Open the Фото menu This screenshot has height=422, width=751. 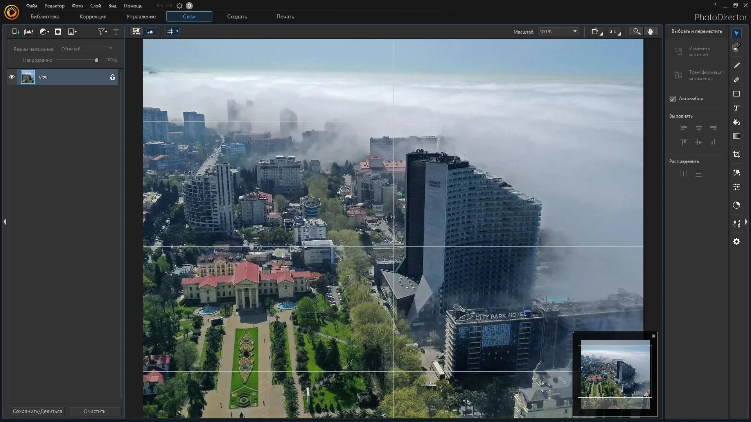click(x=77, y=6)
